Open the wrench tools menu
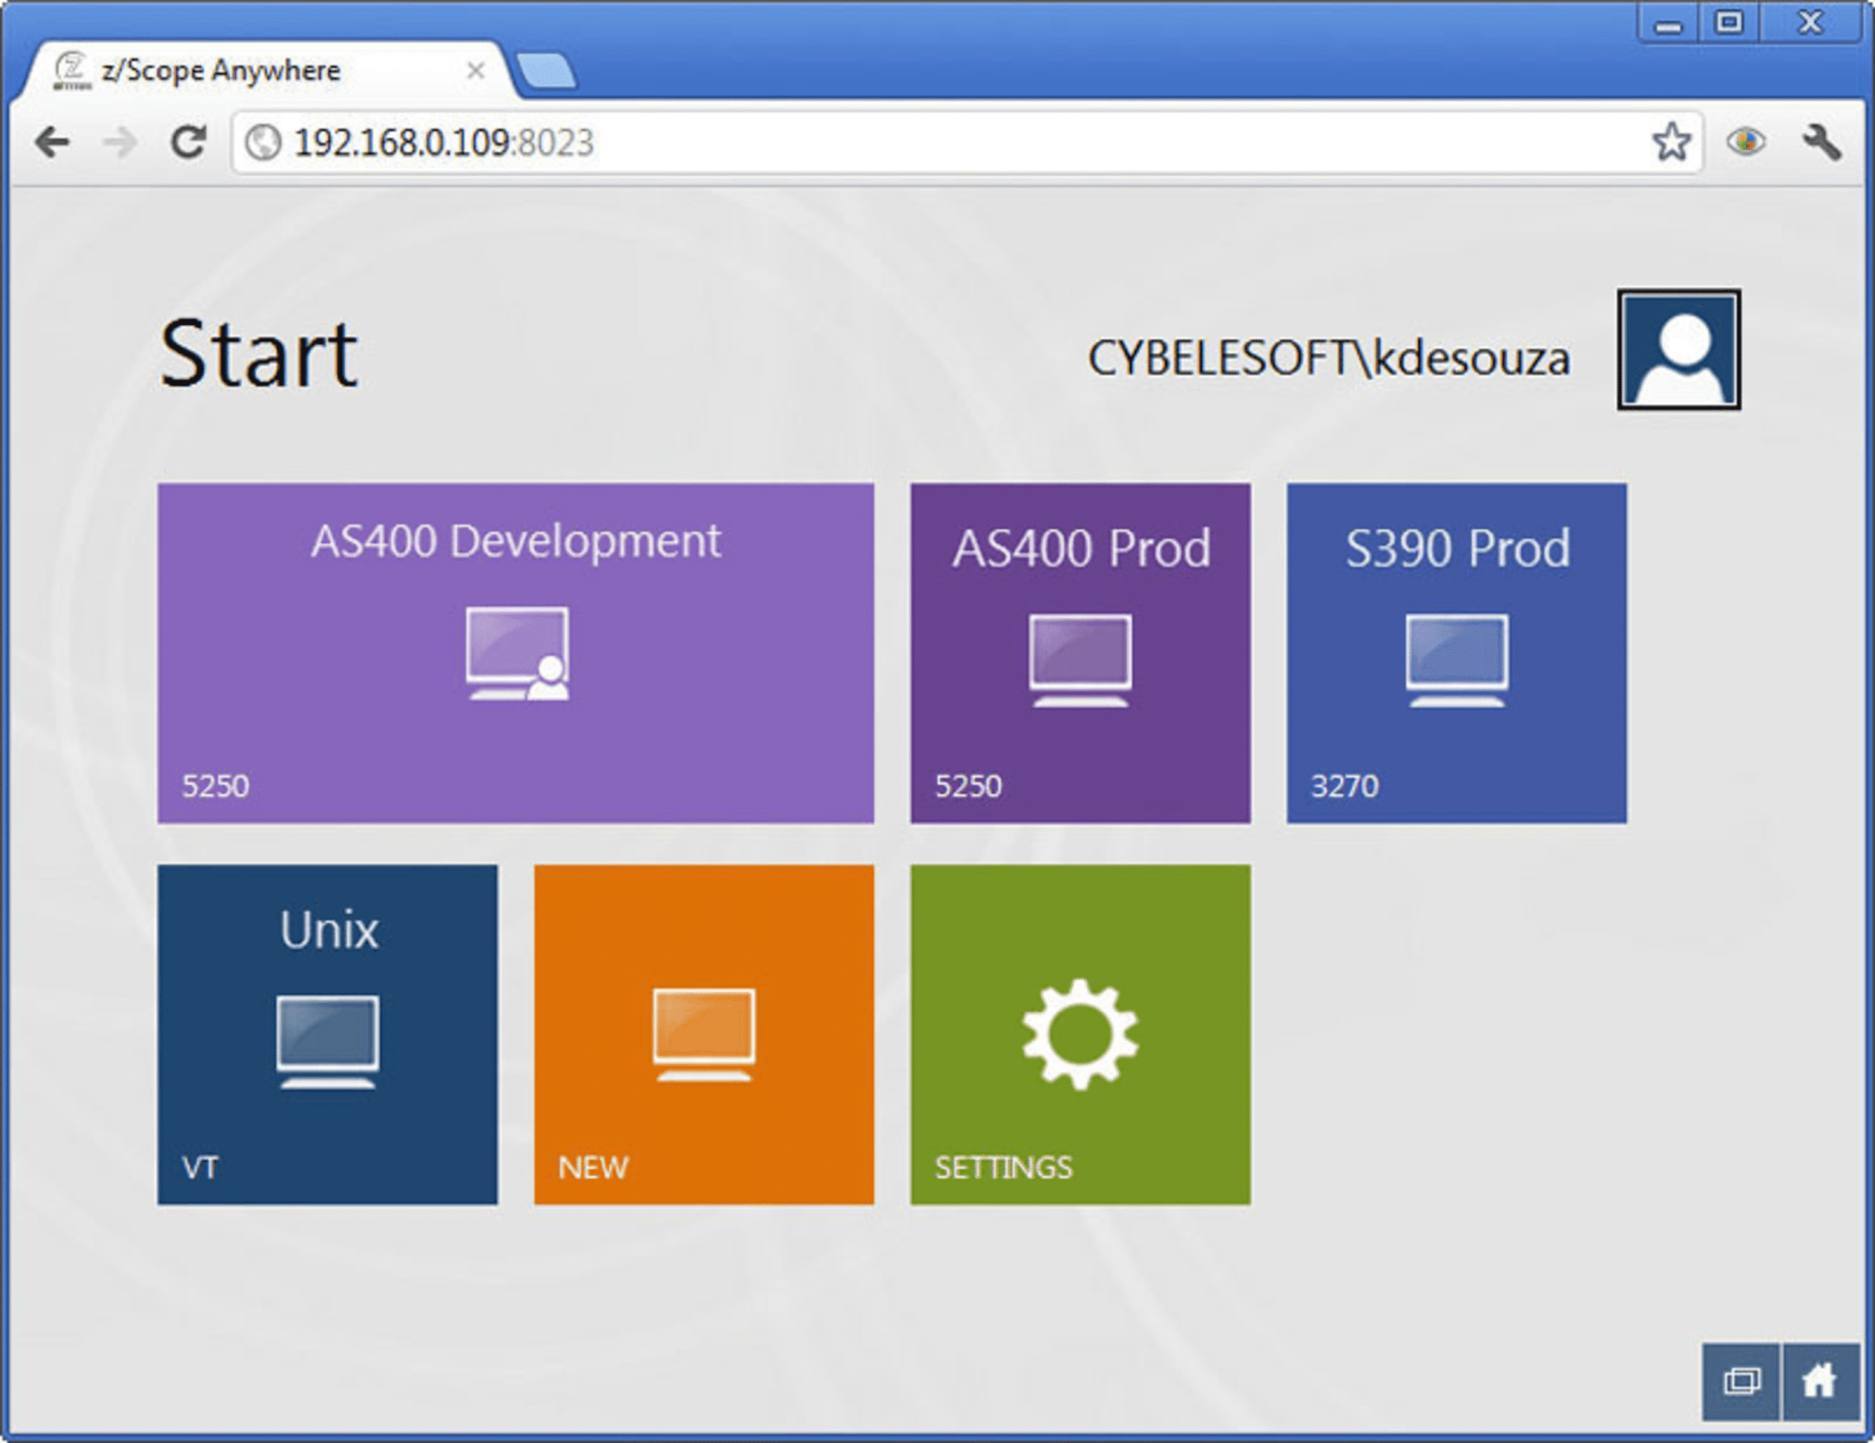This screenshot has width=1875, height=1443. (x=1822, y=142)
